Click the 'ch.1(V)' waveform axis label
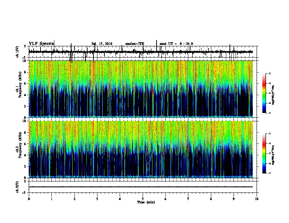289x223 pixels. 17,52
